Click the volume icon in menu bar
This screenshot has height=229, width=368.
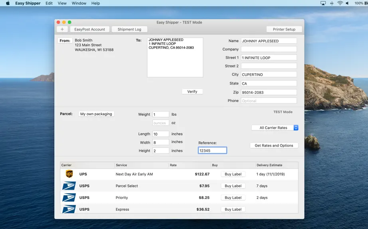click(347, 3)
